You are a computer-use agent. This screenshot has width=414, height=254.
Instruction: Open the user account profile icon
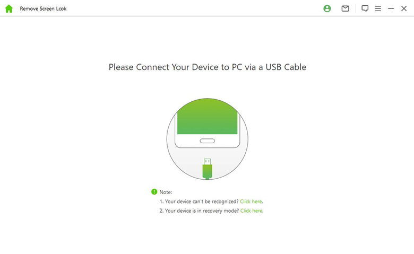(x=327, y=8)
